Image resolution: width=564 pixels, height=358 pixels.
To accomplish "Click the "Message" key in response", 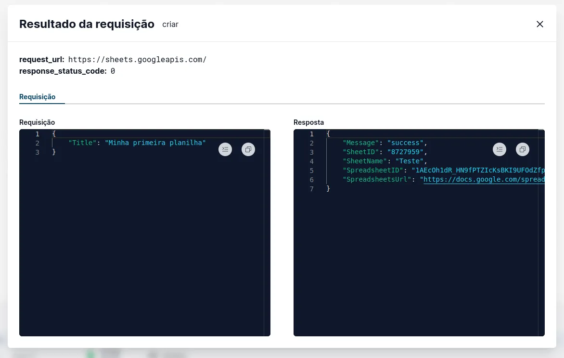I will tap(361, 143).
